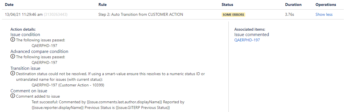The width and height of the screenshot is (344, 112).
Task: Click info icon under Issue condition
Action: coord(13,40)
